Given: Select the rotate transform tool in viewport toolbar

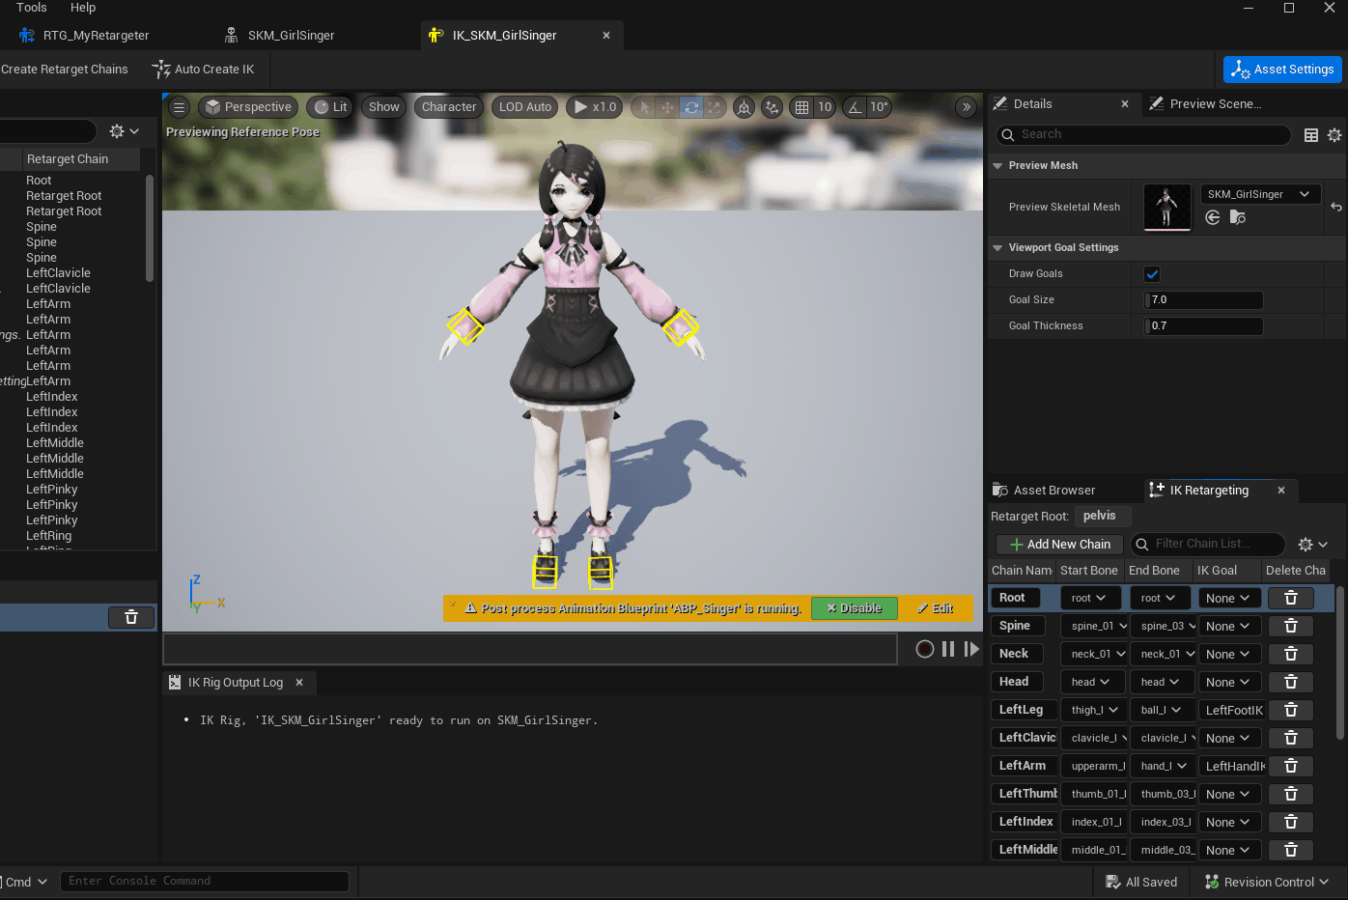Looking at the screenshot, I should pyautogui.click(x=691, y=107).
